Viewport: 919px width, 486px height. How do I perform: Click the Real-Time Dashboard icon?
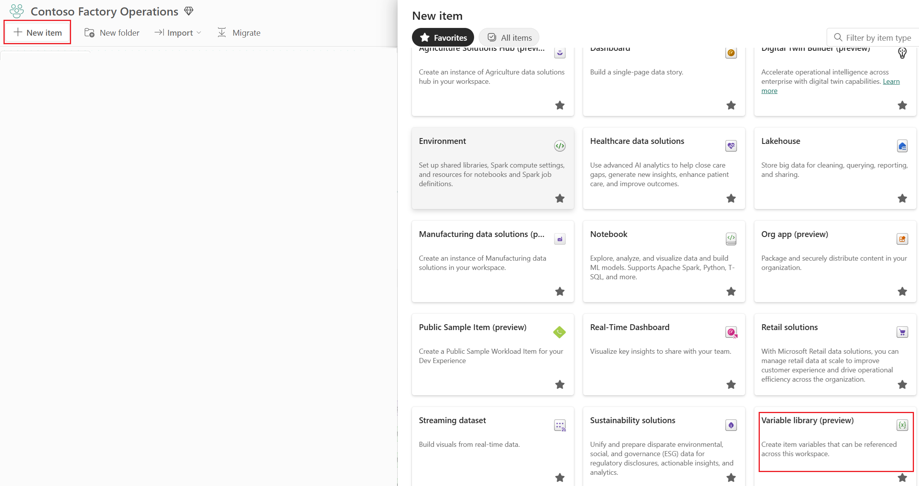click(731, 332)
